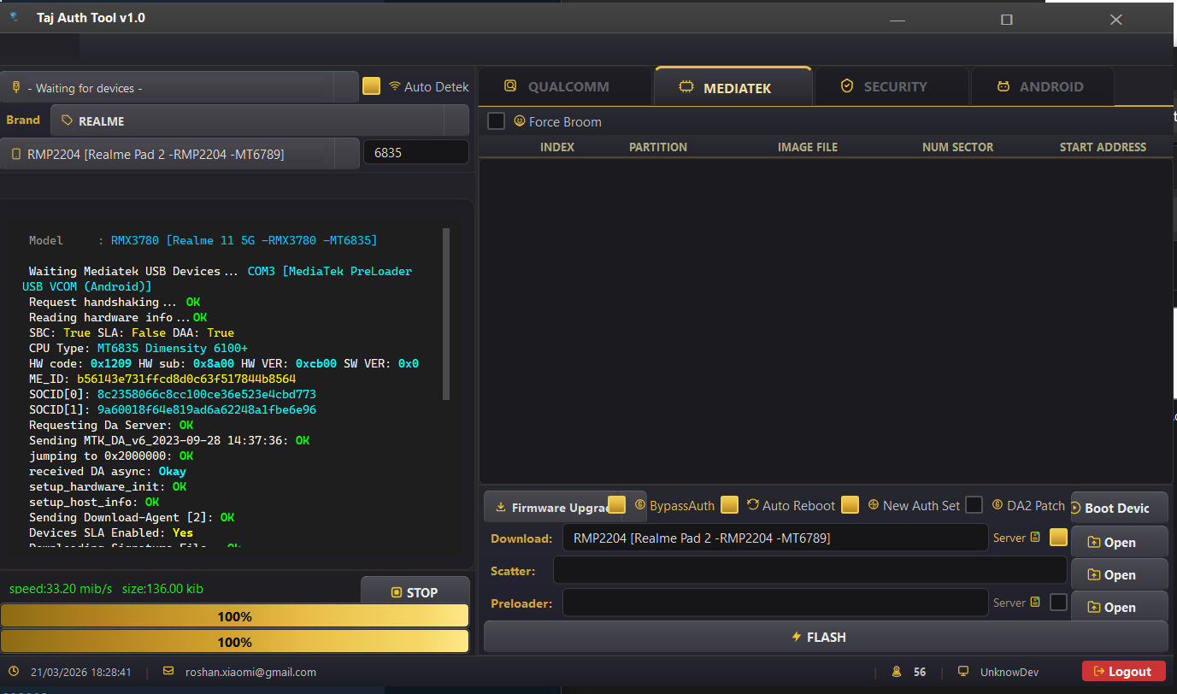Click the Wi-Fi icon next to Auto Detek

pyautogui.click(x=393, y=86)
